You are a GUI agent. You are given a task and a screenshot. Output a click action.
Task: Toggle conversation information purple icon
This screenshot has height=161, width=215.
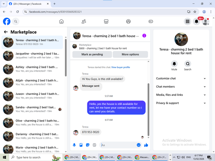pyautogui.click(x=144, y=36)
